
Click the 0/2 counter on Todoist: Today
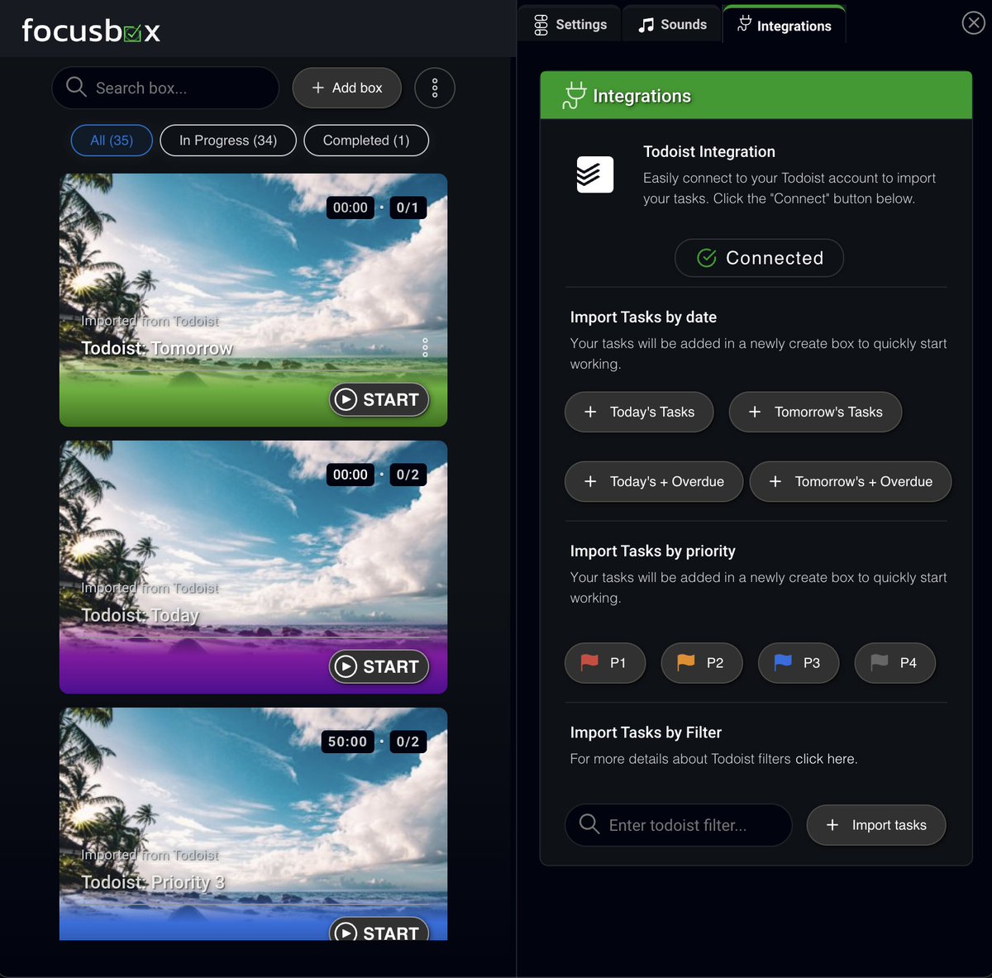click(408, 475)
